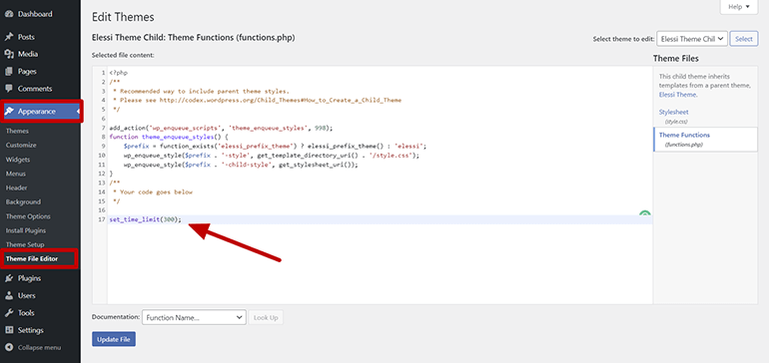The width and height of the screenshot is (769, 363).
Task: Click the get_stylesheet_uri() code line
Action: (241, 165)
